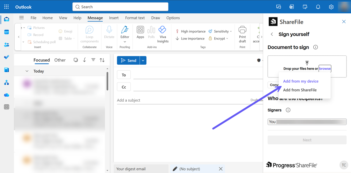Switch to the Home tab
Viewport: 351px width, 173px height.
pyautogui.click(x=48, y=18)
